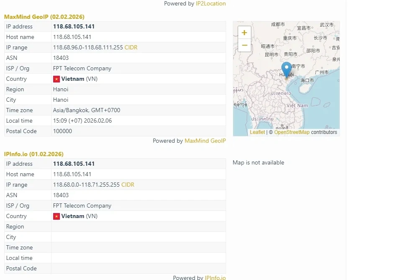Screen dimensions: 394x280
Task: Open the MaxMind GeoIP (02.02.2026) heading
Action: click(44, 17)
